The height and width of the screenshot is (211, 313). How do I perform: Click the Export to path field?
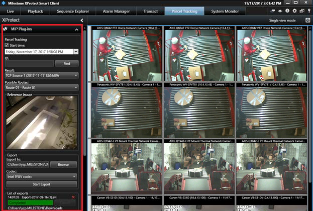(28, 164)
